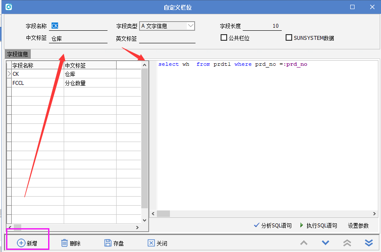Enable the 公共栏位 checkbox
This screenshot has height=252, width=381.
coord(224,38)
